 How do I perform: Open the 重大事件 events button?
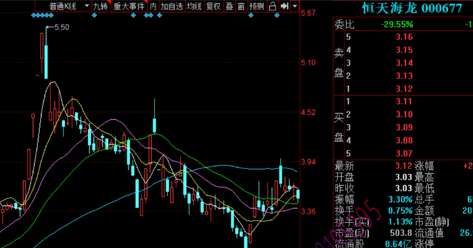tap(129, 6)
